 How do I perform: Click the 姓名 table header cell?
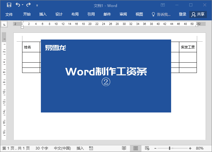pos(31,47)
